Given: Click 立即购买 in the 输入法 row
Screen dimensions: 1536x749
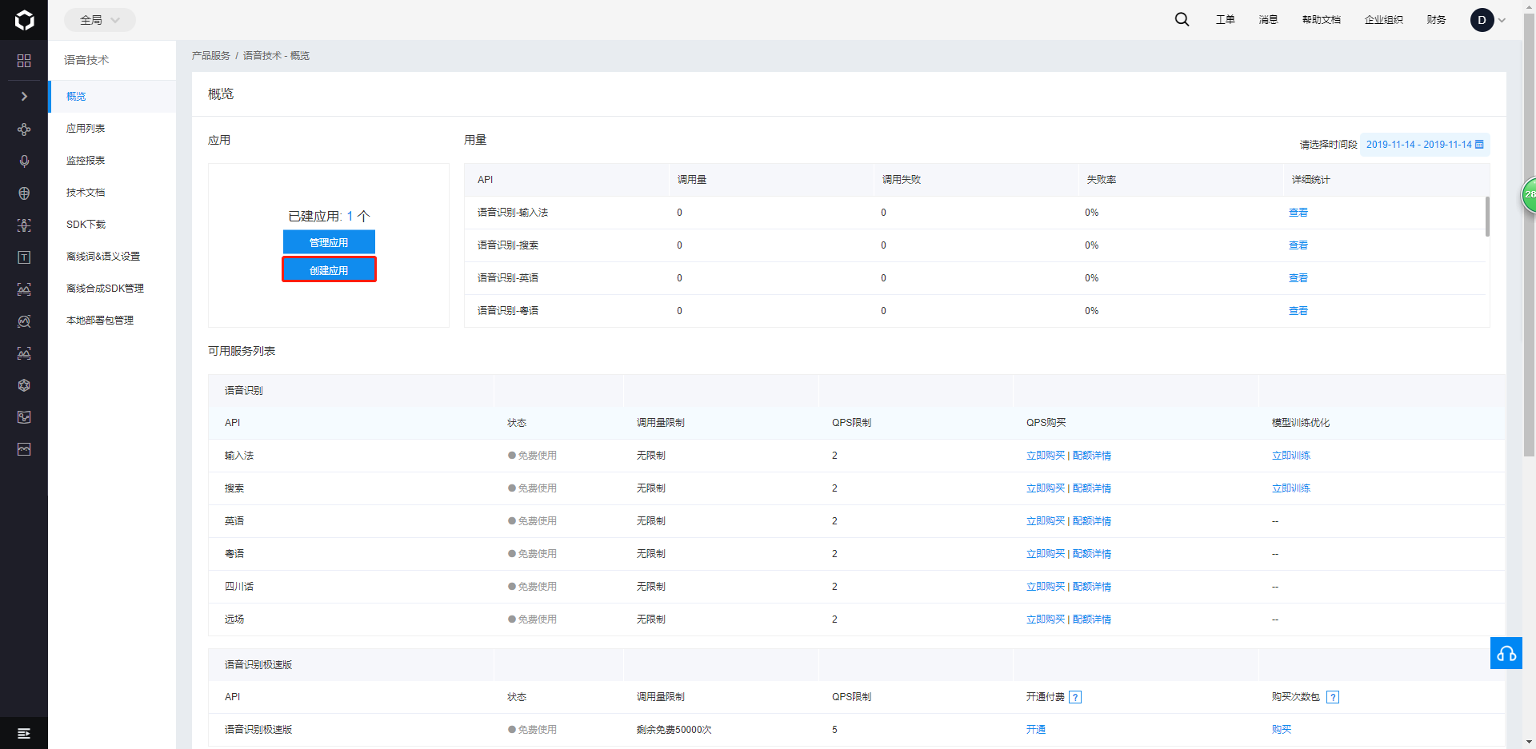Looking at the screenshot, I should (x=1046, y=456).
